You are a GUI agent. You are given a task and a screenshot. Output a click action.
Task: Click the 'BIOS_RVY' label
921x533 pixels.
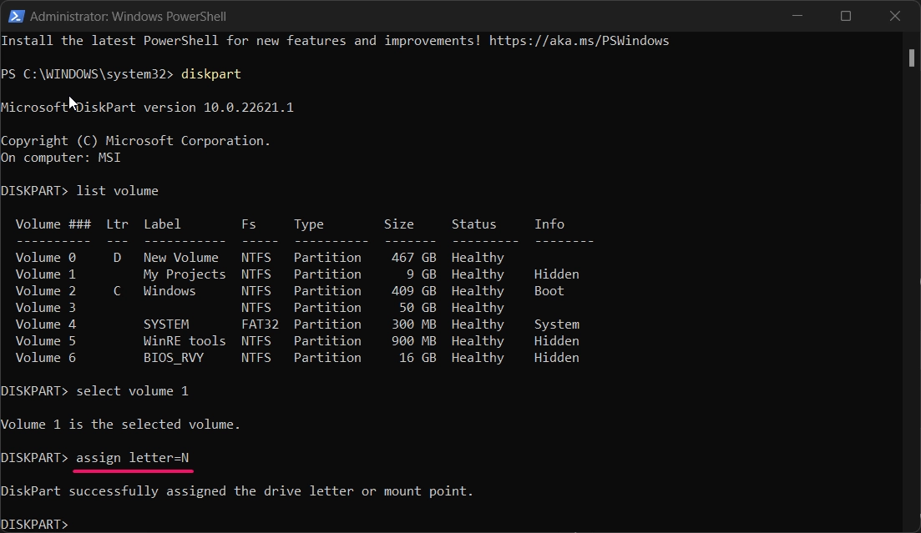[174, 358]
